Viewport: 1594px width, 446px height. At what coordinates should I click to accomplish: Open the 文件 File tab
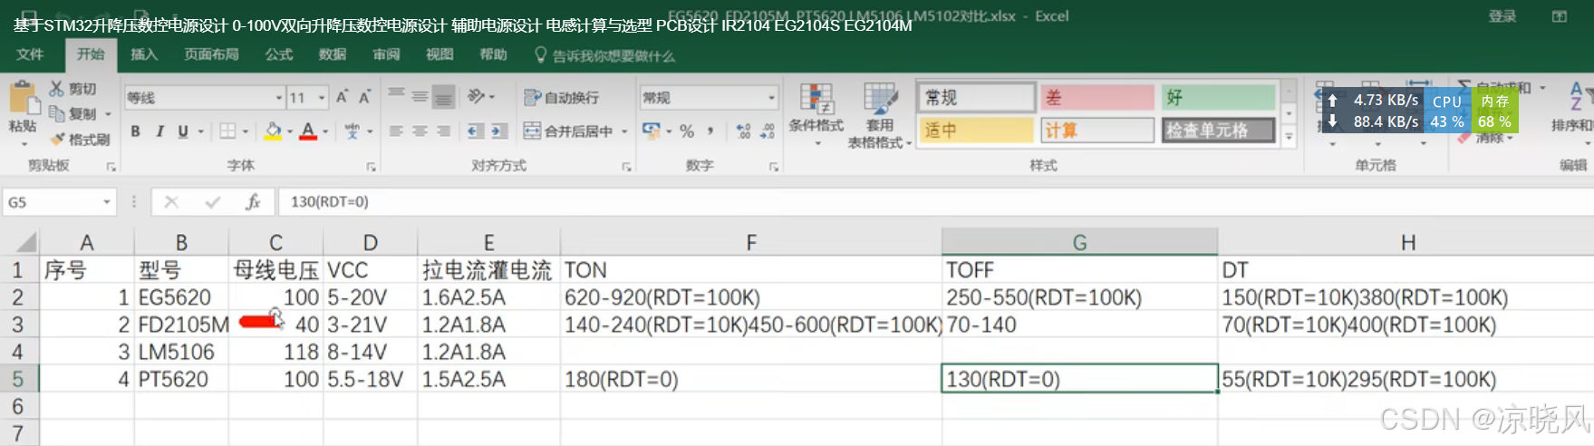click(x=30, y=54)
